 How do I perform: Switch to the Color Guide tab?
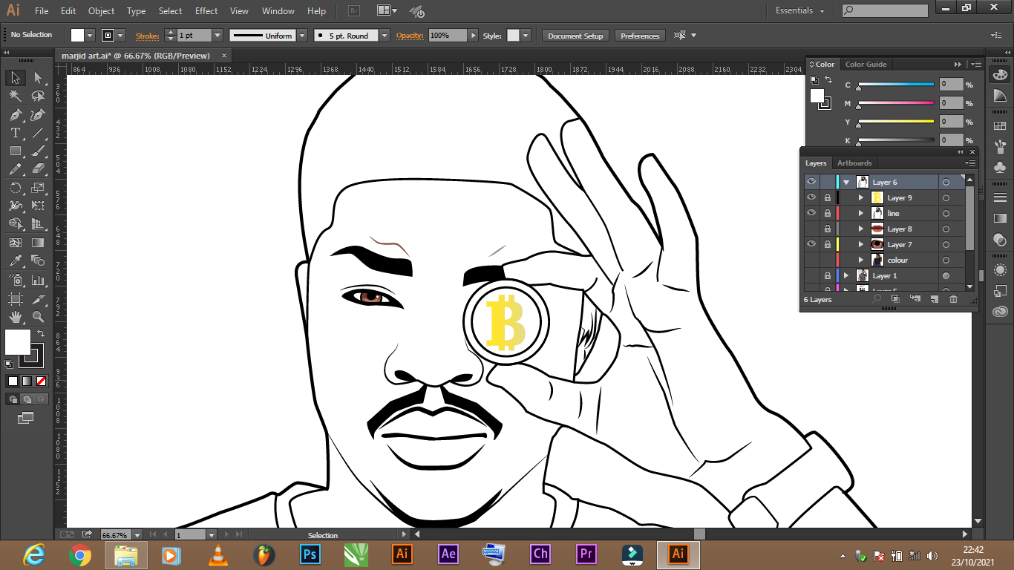click(x=866, y=65)
